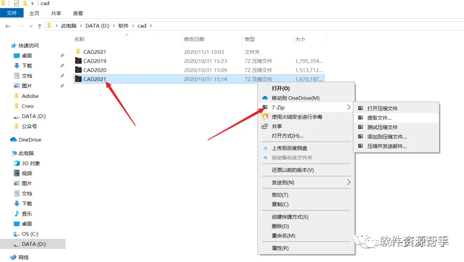Click the 音乐 note icon in sidebar
This screenshot has height=262, width=464.
(17, 213)
